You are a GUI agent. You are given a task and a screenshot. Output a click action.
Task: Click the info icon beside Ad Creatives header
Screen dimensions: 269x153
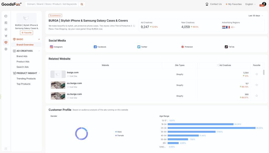[x=218, y=65]
